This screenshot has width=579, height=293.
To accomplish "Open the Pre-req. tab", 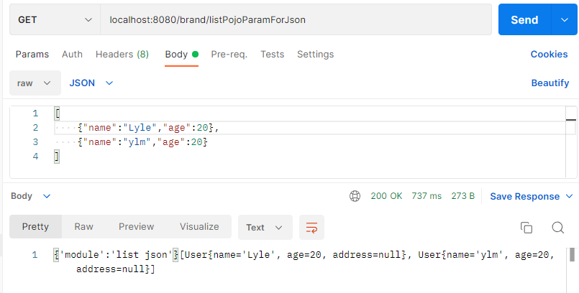I will pyautogui.click(x=229, y=54).
